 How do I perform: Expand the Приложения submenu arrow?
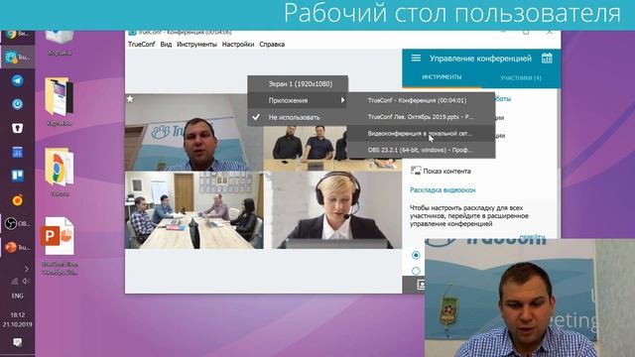(342, 100)
